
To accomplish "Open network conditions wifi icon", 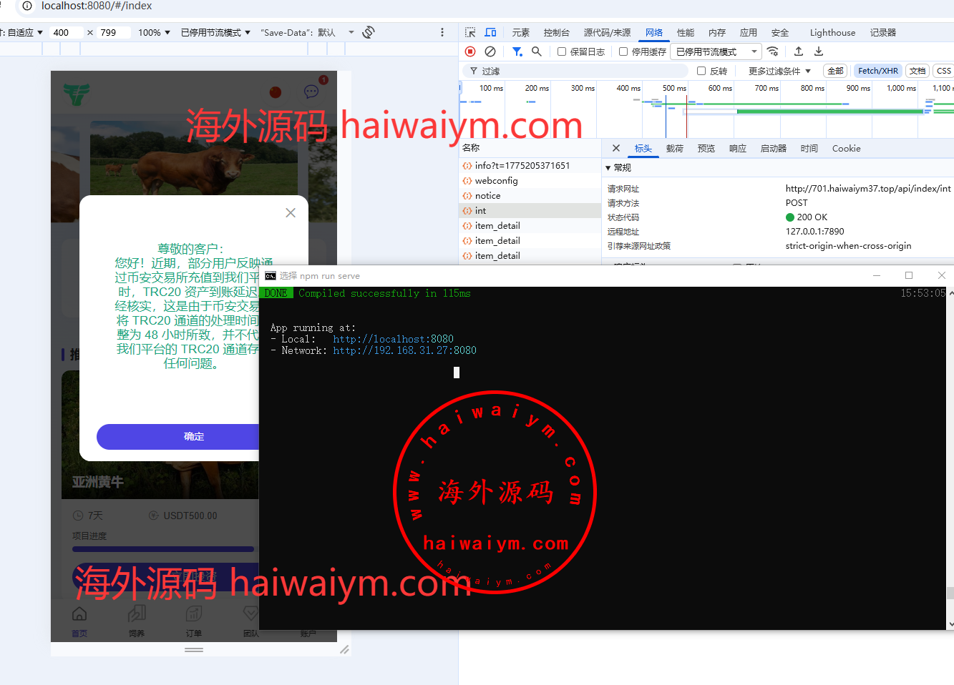I will [x=773, y=51].
